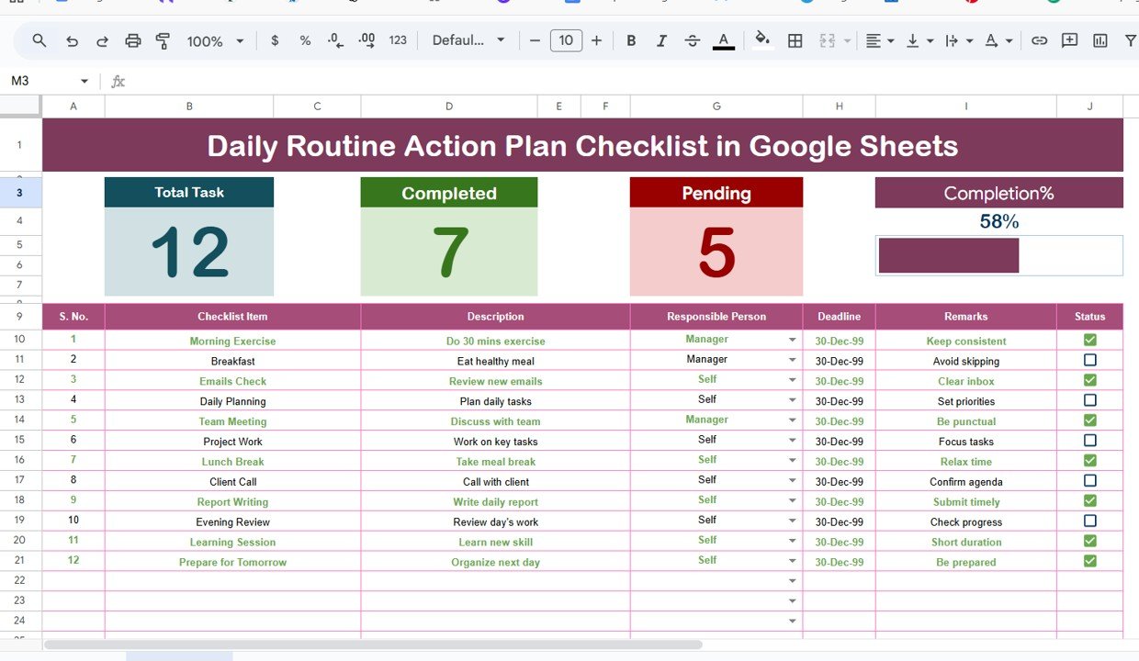
Task: Click the Insert link icon
Action: coord(1039,40)
